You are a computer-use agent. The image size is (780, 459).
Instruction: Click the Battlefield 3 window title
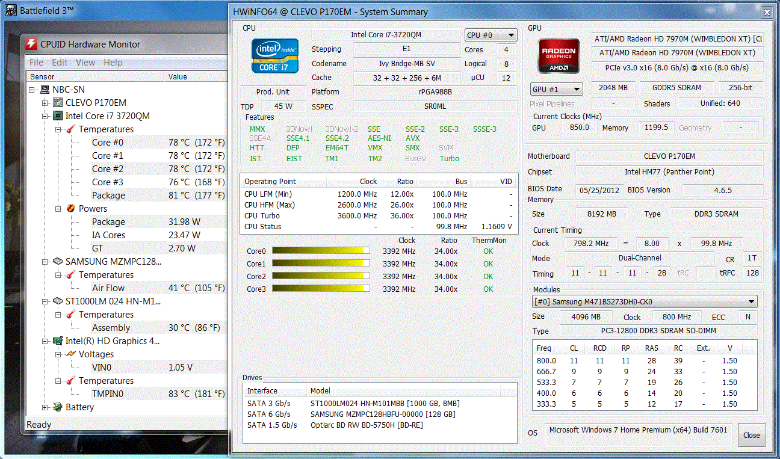pyautogui.click(x=48, y=11)
